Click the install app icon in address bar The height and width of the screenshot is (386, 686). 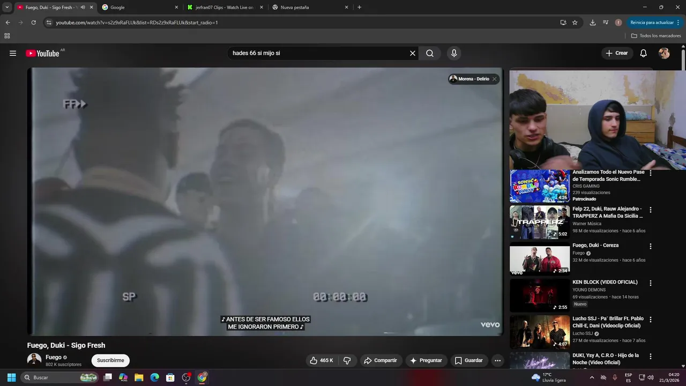click(563, 23)
